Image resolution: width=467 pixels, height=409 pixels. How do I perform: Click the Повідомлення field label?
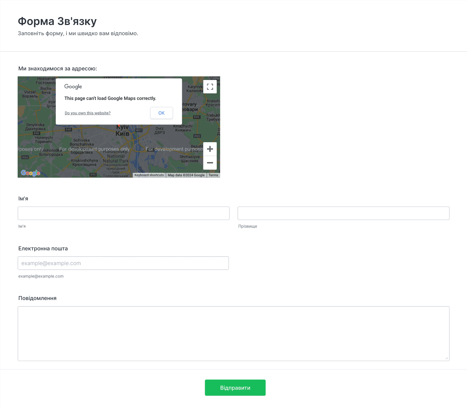click(37, 298)
